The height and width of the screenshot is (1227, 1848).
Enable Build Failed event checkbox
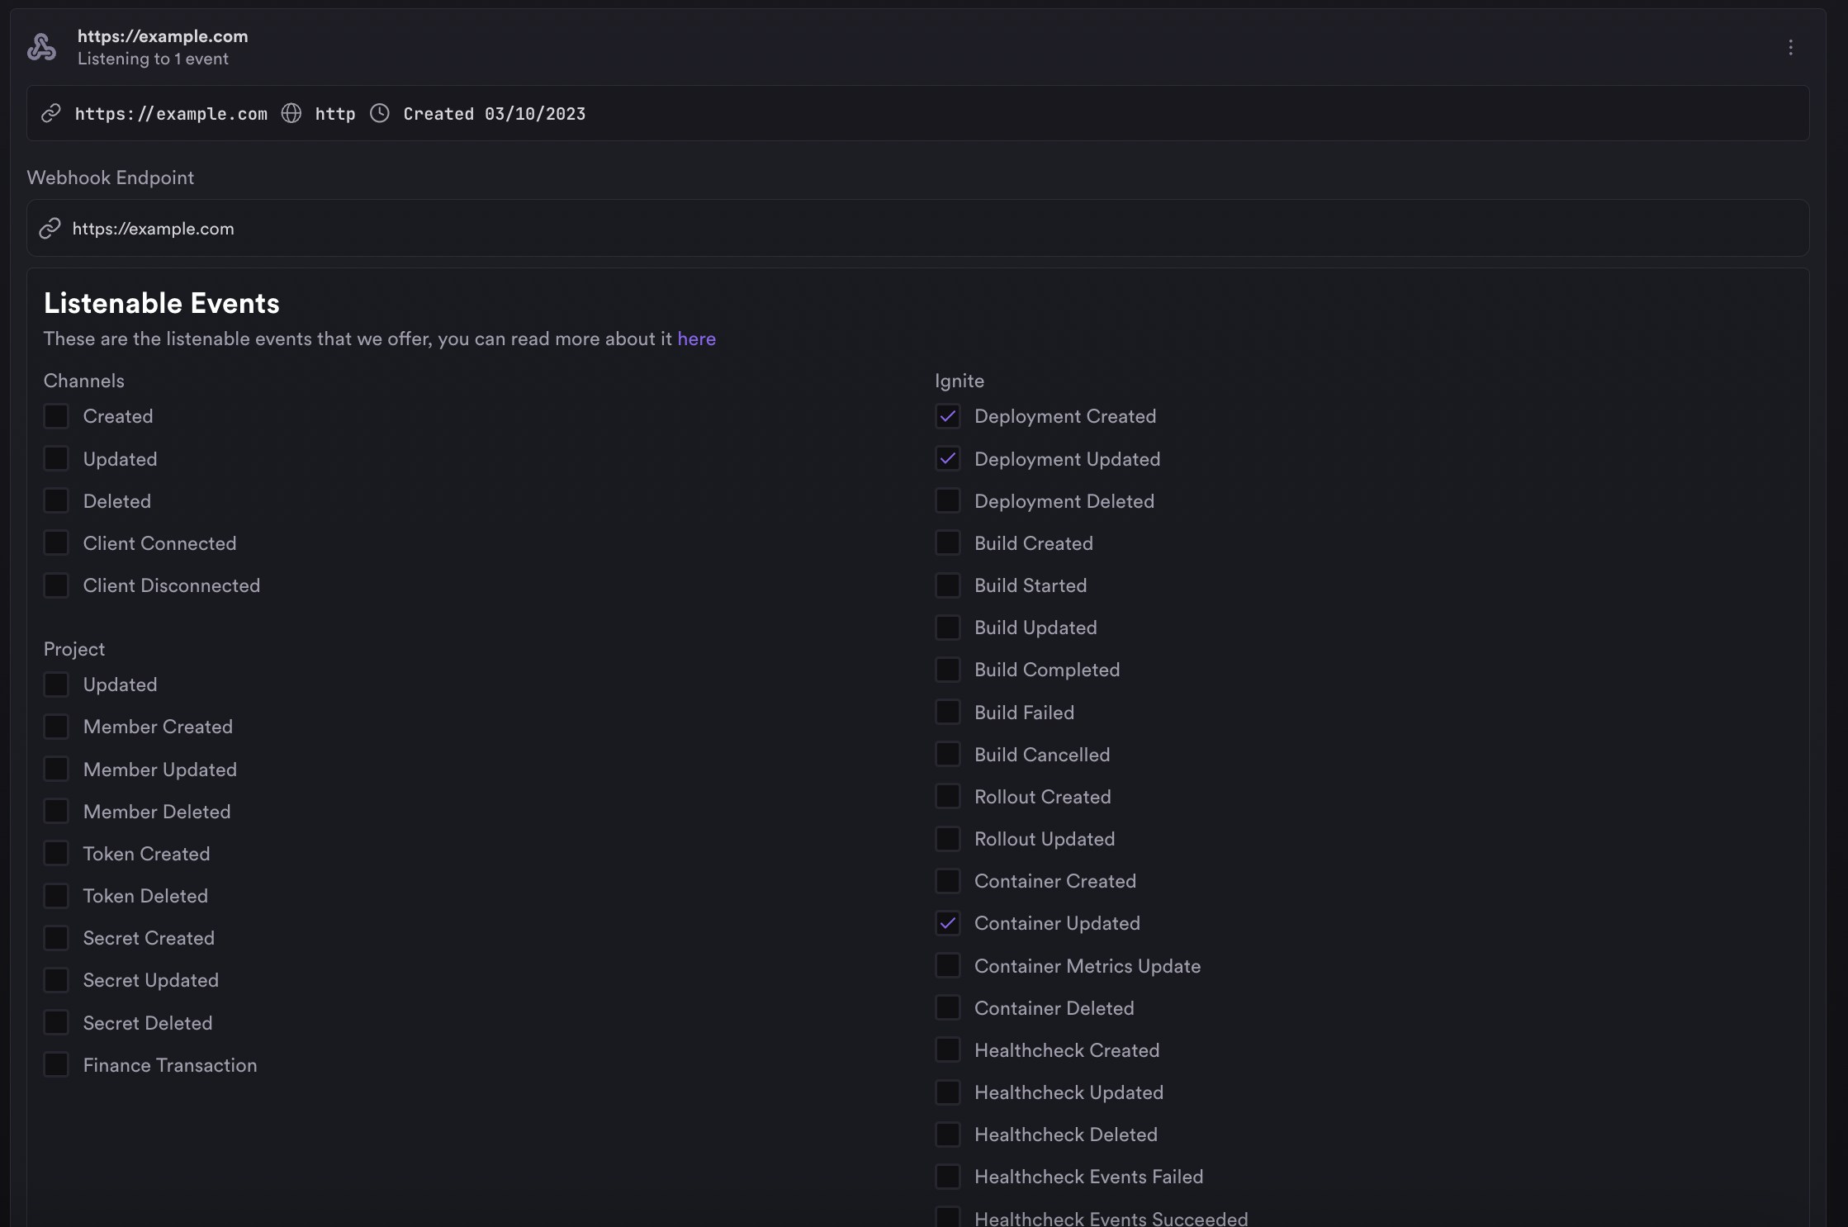[x=948, y=713]
